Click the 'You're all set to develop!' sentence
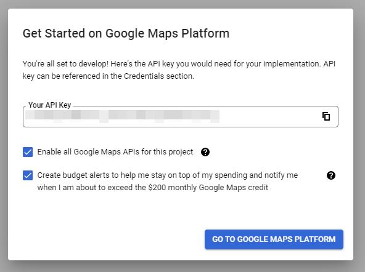Screen dimensions: 365x272 coord(65,63)
